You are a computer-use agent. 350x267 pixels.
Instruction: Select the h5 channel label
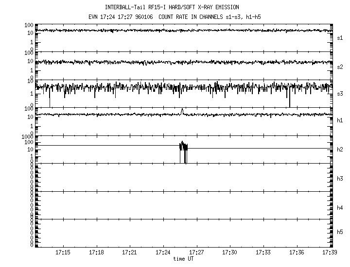click(340, 232)
